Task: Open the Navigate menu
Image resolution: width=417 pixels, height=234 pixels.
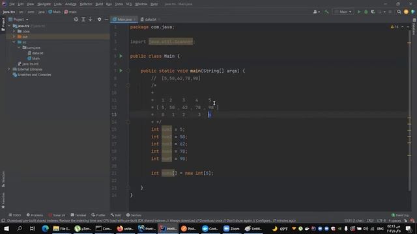Action: pos(44,4)
